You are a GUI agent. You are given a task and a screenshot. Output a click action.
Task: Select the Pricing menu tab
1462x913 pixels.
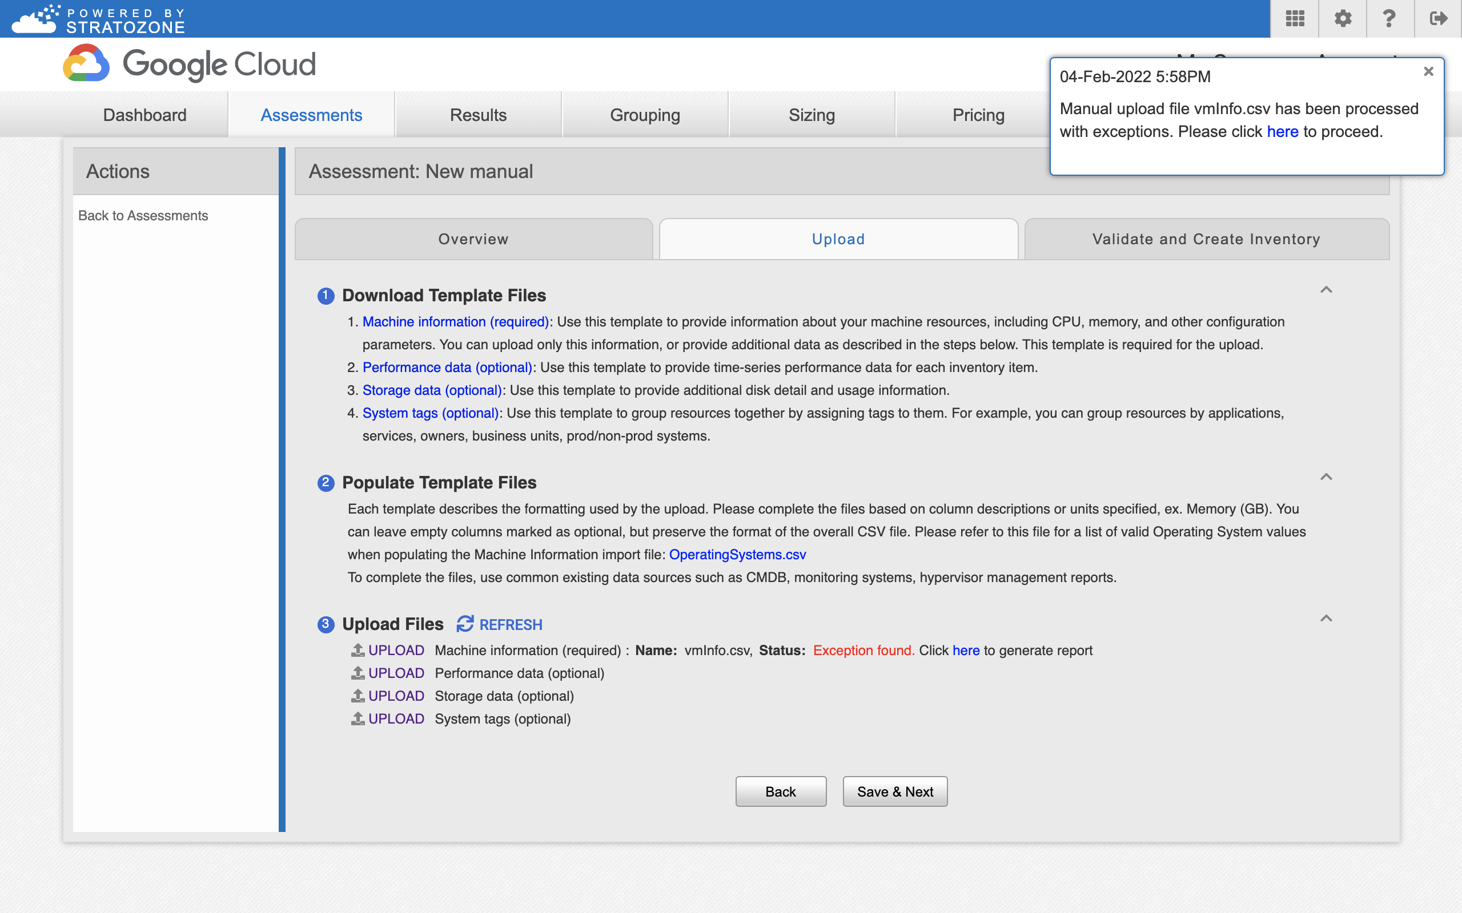(x=977, y=115)
